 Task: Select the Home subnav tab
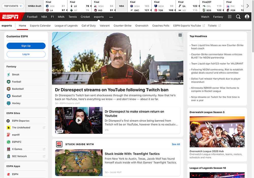point(22,26)
